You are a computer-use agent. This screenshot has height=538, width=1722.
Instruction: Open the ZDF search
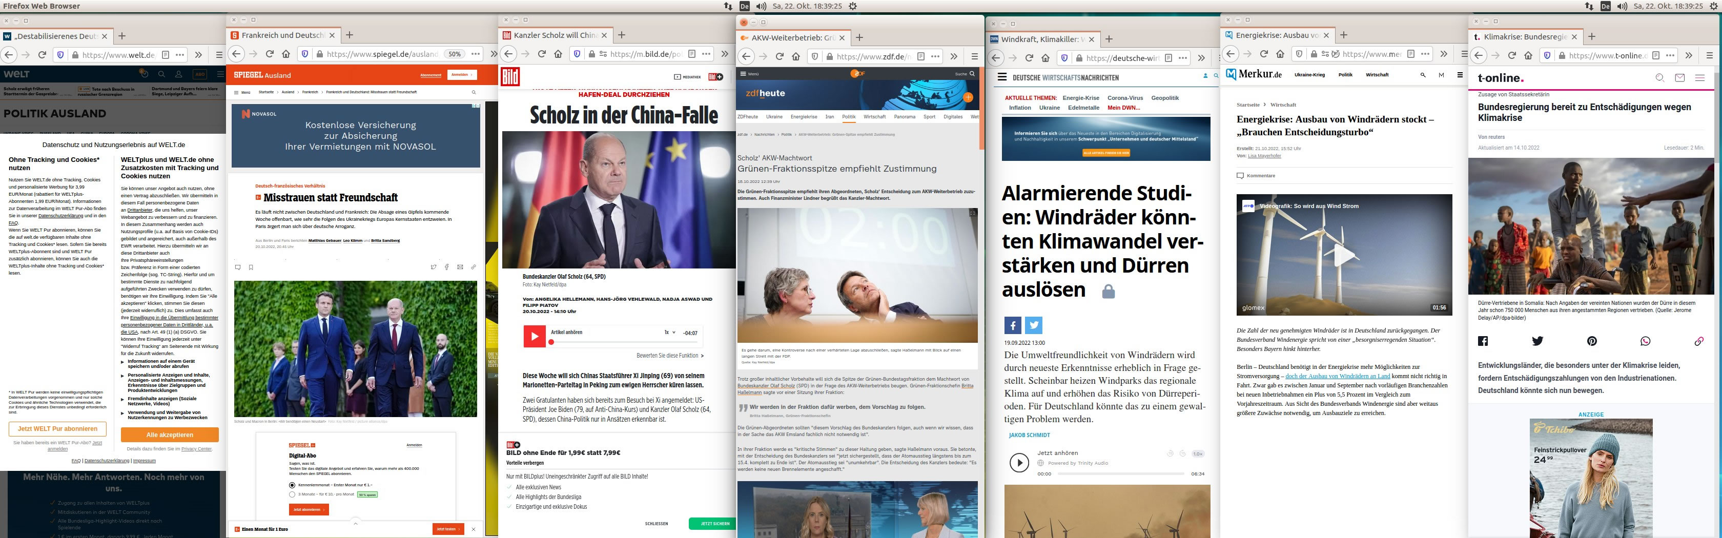point(965,73)
